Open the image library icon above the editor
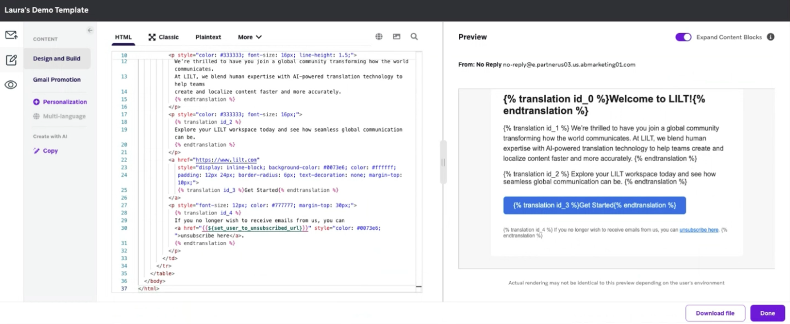 397,37
